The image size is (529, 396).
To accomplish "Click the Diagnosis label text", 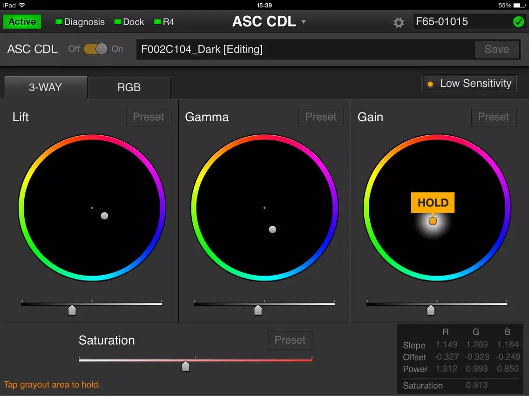I will (x=84, y=22).
